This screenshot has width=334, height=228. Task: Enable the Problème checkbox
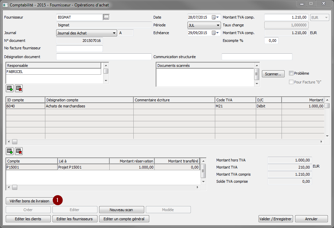tap(291, 73)
